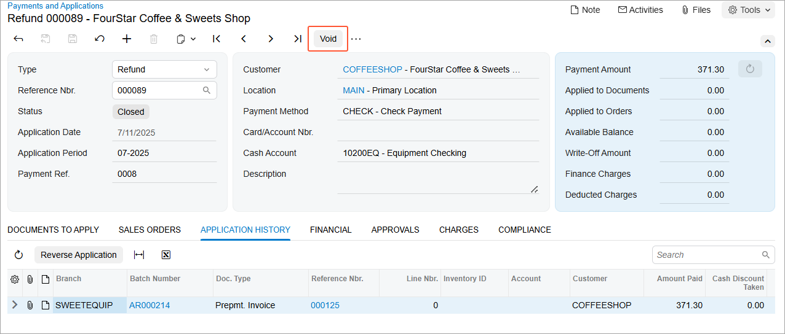Open the clipboard dropdown menu
The height and width of the screenshot is (334, 785).
186,39
